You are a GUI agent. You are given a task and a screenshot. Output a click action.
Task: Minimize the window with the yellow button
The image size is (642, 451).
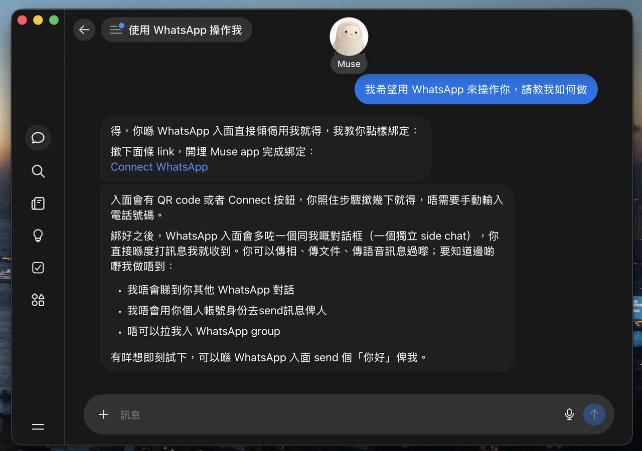coord(38,20)
